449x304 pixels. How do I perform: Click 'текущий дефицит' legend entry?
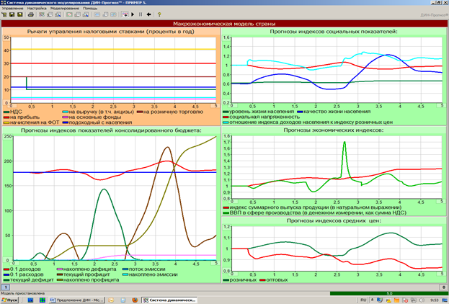coord(29,278)
